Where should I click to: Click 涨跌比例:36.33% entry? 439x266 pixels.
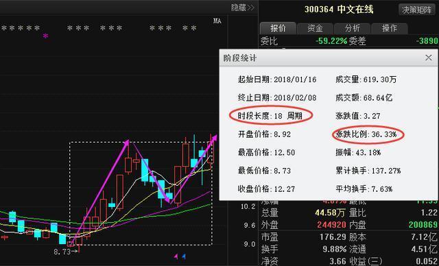pos(366,134)
